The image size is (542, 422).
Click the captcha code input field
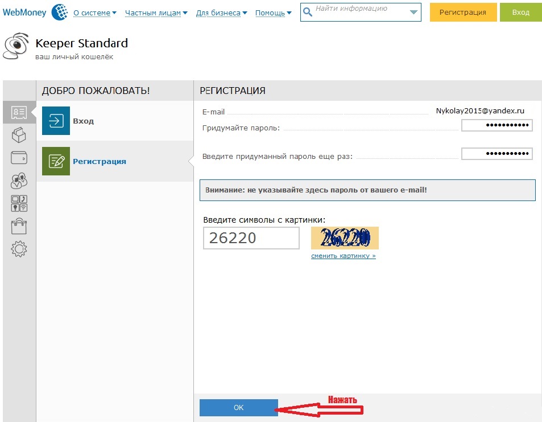[251, 238]
